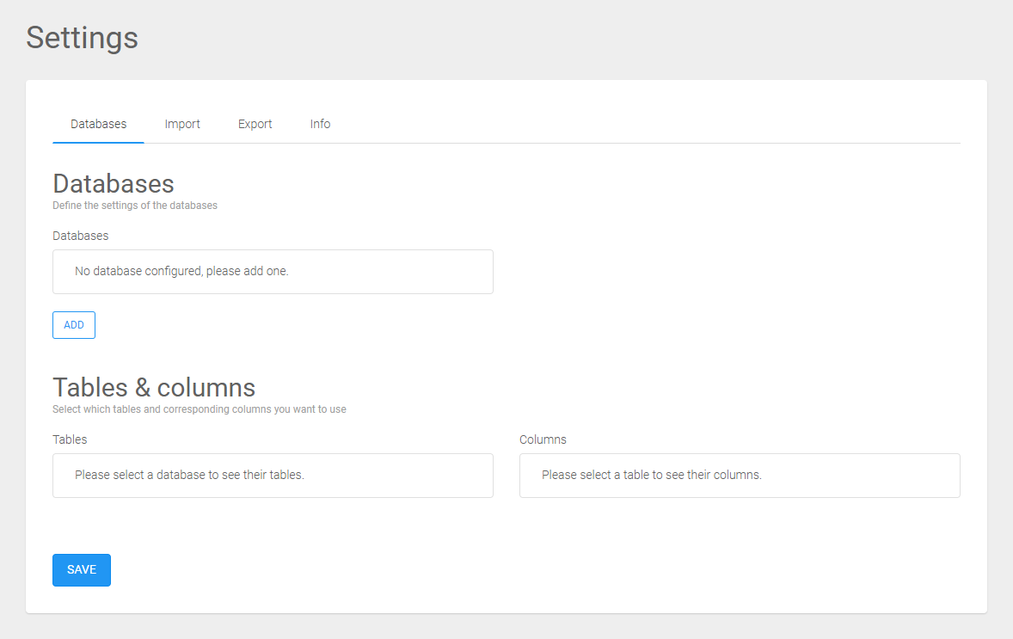This screenshot has height=639, width=1013.
Task: Click the 'No database configured, please add one.' message
Action: 181,272
